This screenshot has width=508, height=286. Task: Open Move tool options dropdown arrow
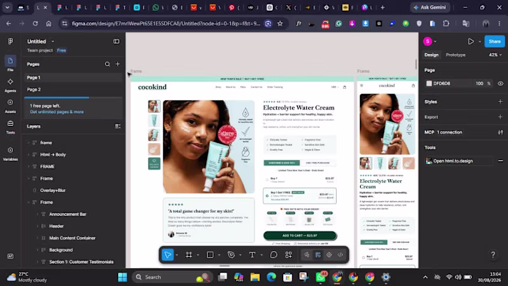tap(177, 255)
